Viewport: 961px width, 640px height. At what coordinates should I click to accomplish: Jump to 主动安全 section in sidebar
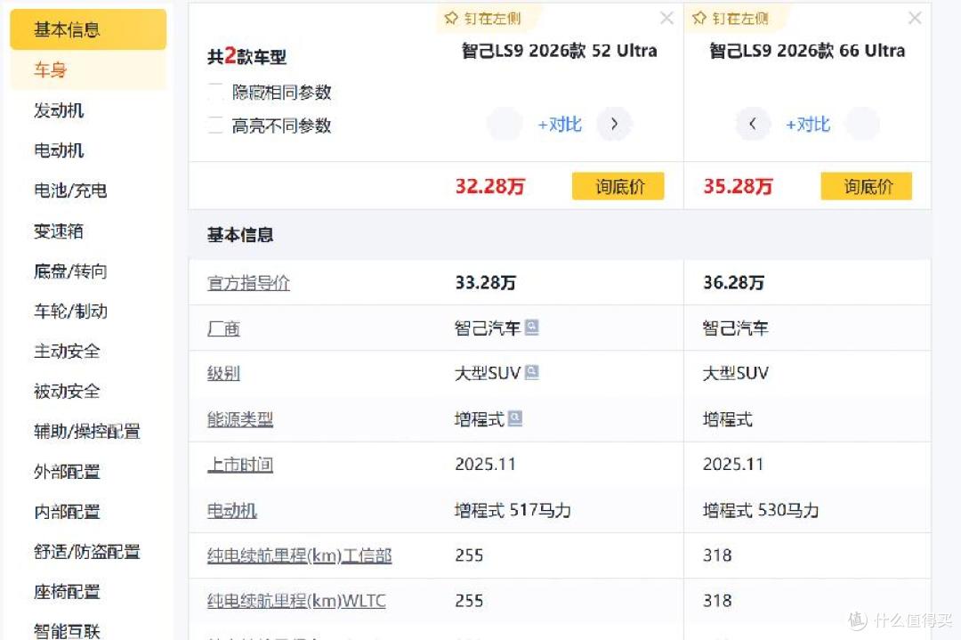pyautogui.click(x=67, y=352)
